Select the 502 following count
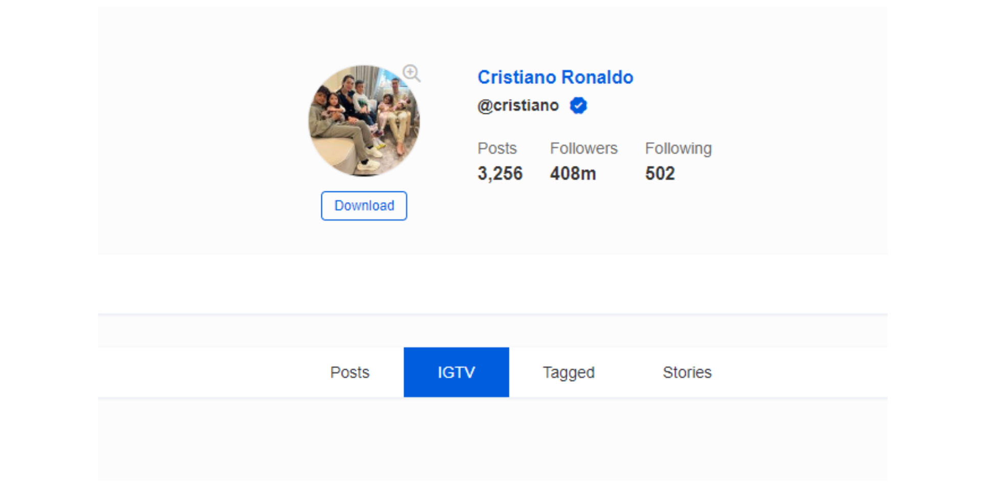Screen dimensions: 981x485 [x=660, y=174]
